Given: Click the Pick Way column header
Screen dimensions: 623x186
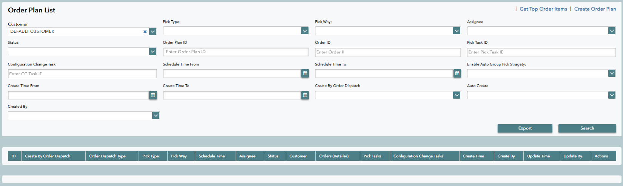Looking at the screenshot, I should [181, 156].
